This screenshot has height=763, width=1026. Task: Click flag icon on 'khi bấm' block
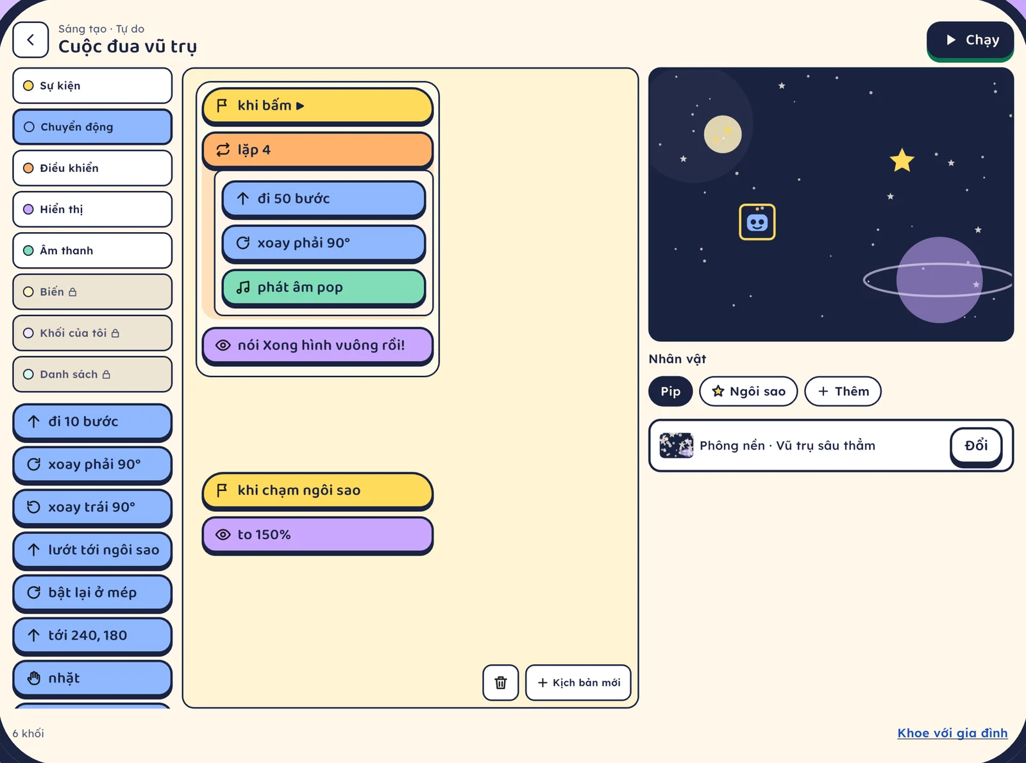(x=222, y=105)
